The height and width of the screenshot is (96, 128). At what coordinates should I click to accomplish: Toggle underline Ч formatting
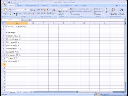(20, 14)
